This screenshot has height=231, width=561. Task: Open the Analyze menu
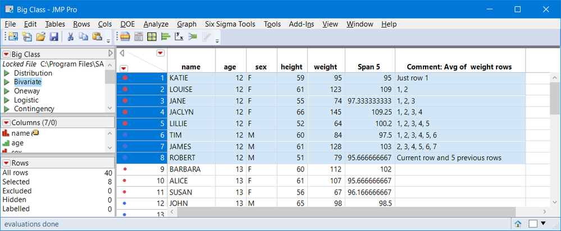156,24
